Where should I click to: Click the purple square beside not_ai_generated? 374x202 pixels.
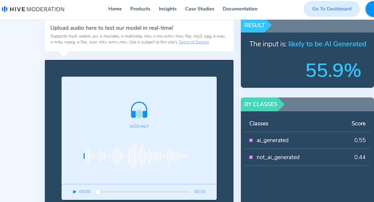click(251, 157)
